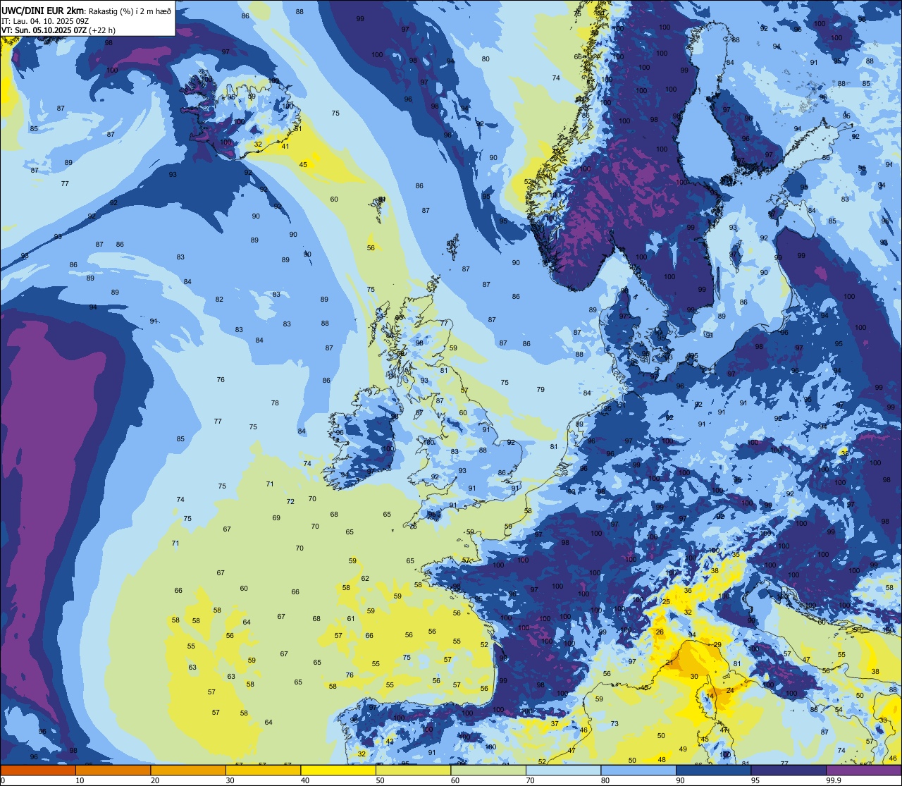Viewport: 902px width, 786px height.
Task: Click the 50–60 pale yellow legend swatch
Action: coord(413,770)
